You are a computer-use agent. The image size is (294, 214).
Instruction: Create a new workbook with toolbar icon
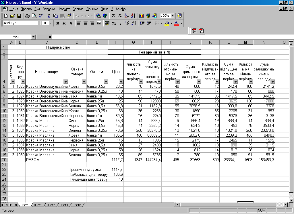click(6, 16)
